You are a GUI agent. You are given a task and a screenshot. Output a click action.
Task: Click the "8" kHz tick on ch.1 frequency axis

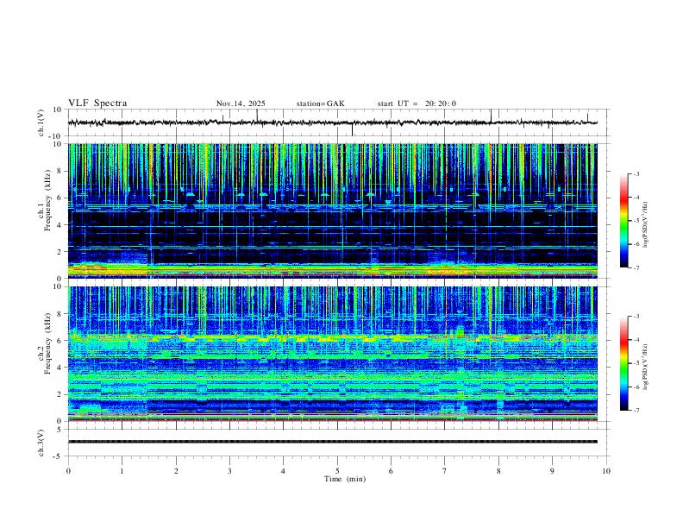click(60, 171)
